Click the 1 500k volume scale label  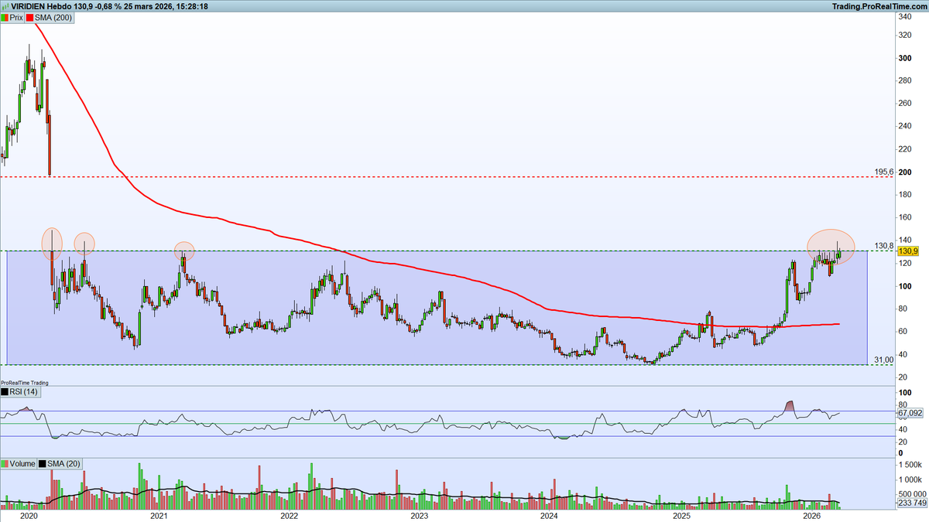tap(910, 466)
